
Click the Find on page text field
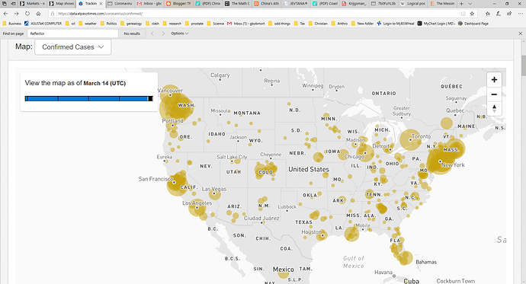click(72, 34)
